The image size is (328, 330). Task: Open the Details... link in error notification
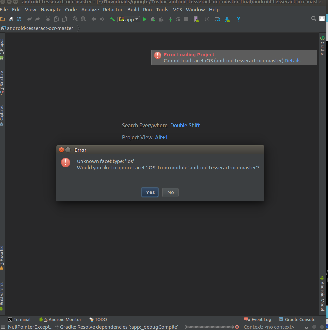(x=295, y=61)
